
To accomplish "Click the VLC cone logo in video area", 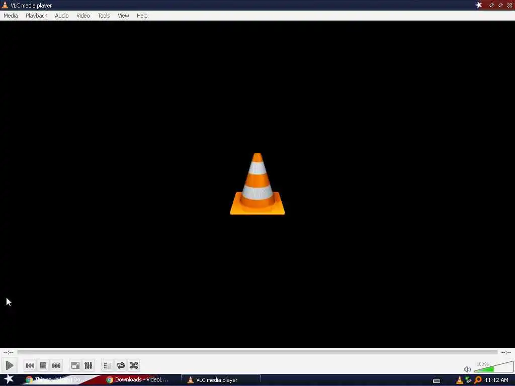I will (257, 184).
